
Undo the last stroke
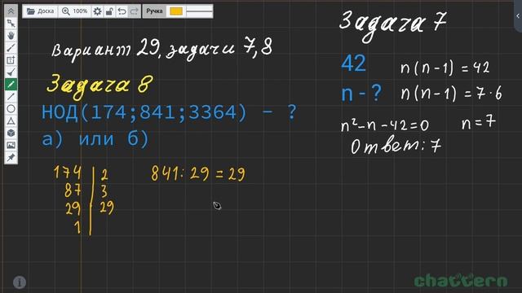click(122, 11)
